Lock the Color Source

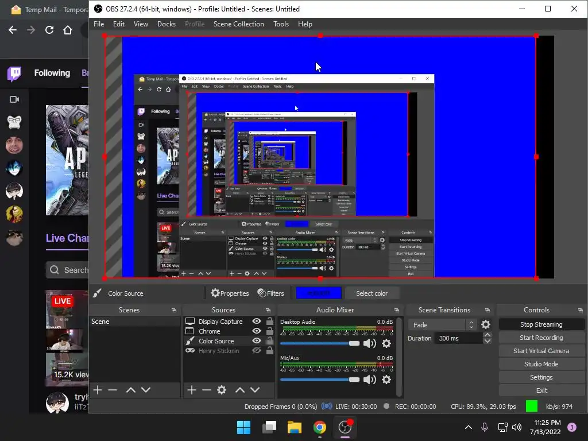pyautogui.click(x=270, y=341)
